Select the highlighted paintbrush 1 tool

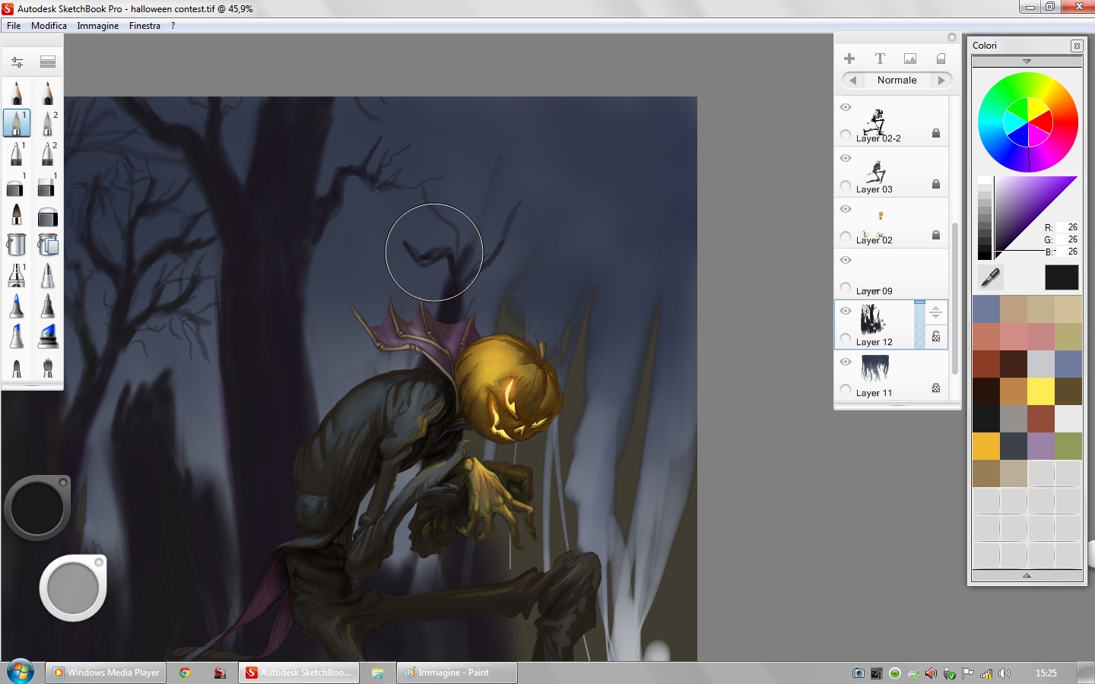17,123
